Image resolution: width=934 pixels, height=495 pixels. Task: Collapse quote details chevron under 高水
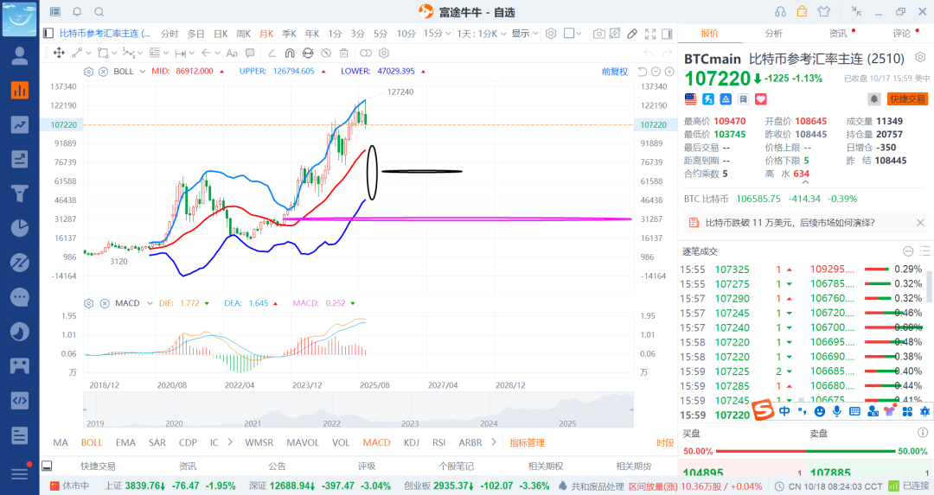[x=805, y=183]
